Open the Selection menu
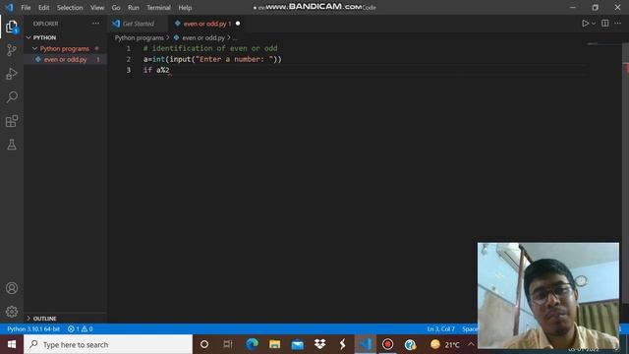Screen dimensions: 629x354 click(70, 7)
